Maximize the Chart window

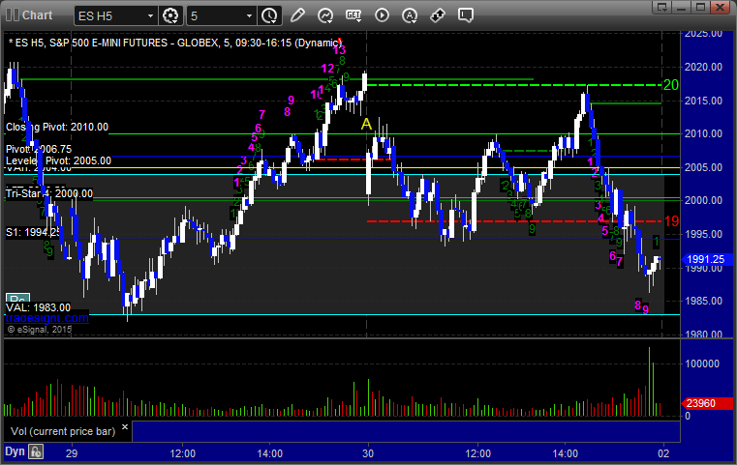pos(700,7)
